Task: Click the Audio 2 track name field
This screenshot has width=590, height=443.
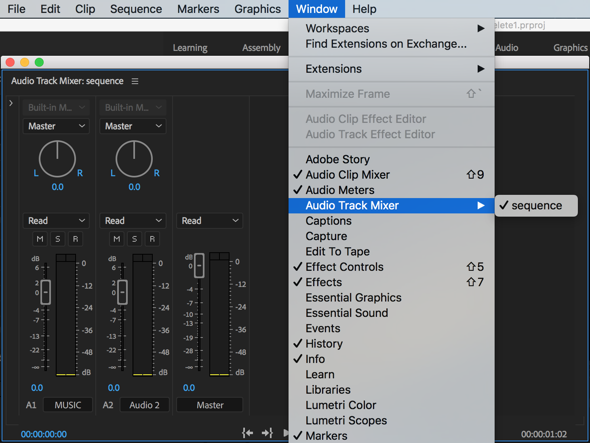Action: pyautogui.click(x=145, y=405)
